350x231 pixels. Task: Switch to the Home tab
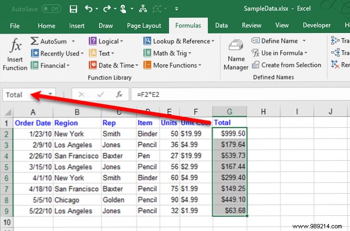pyautogui.click(x=47, y=26)
